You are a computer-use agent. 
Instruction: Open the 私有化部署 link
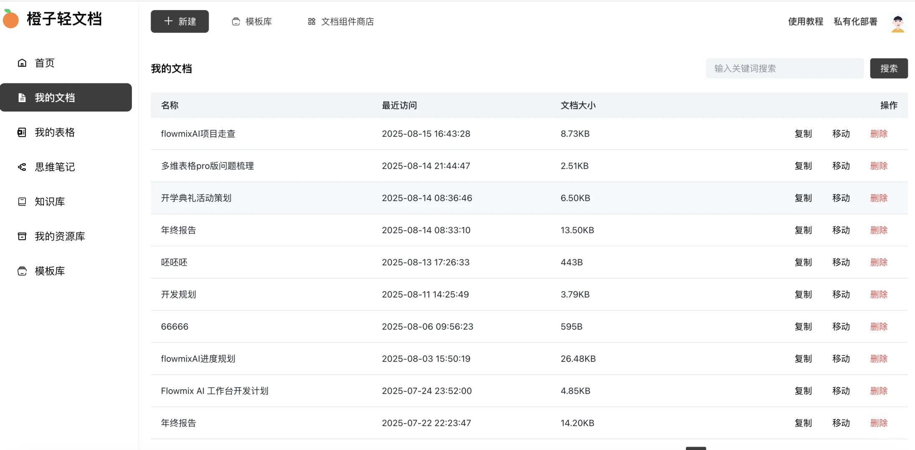pyautogui.click(x=855, y=21)
